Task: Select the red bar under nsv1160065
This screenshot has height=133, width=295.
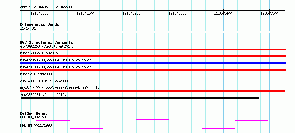Action: [x=152, y=56]
